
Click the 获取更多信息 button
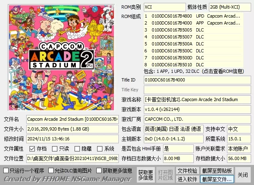pos(145,175)
